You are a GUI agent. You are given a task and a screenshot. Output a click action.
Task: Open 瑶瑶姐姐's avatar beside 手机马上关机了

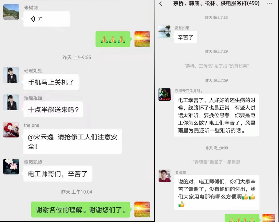click(x=11, y=75)
